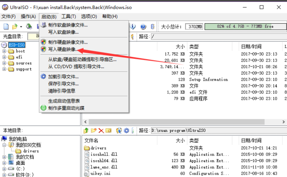This screenshot has height=177, width=287.
Task: Click the blue Help question mark icon
Action: [143, 26]
